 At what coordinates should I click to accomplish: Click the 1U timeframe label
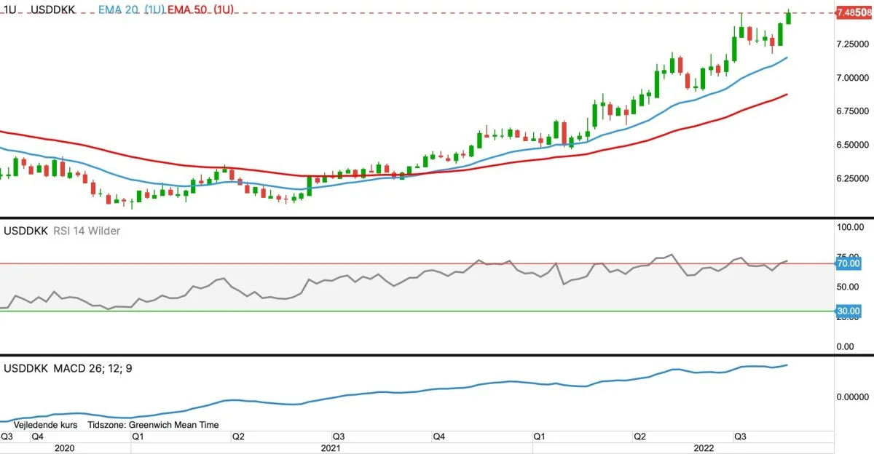click(9, 12)
